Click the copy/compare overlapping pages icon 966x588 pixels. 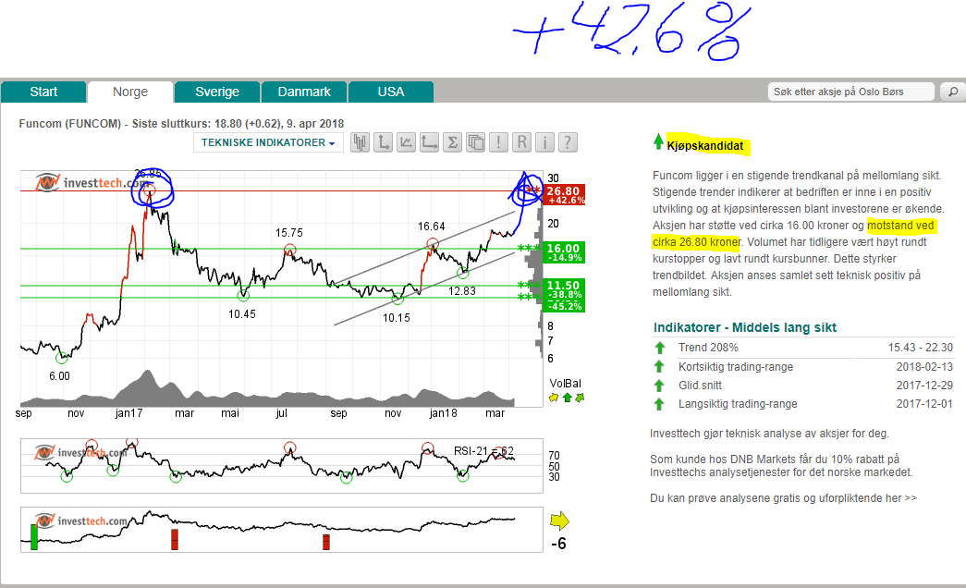(x=476, y=142)
